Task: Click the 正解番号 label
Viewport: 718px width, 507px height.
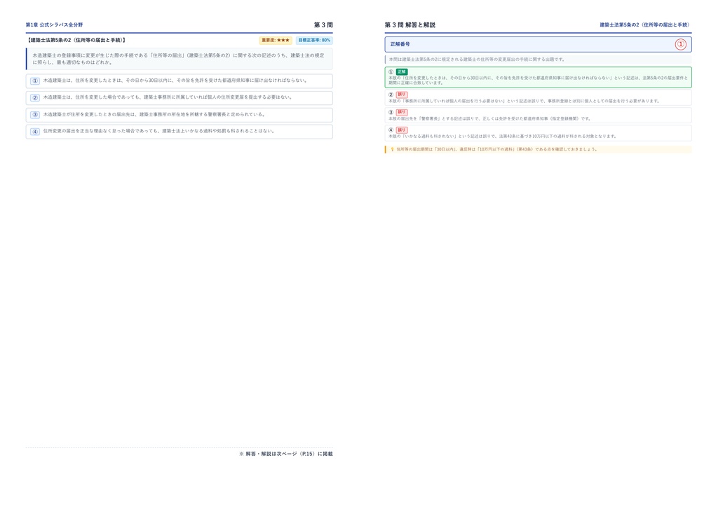Action: [x=400, y=44]
